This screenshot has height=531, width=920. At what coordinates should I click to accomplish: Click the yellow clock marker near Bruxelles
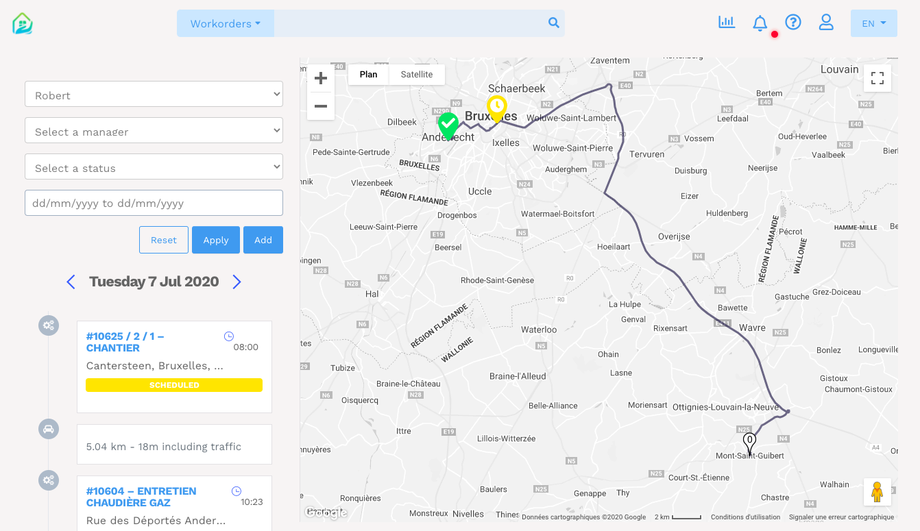[496, 108]
